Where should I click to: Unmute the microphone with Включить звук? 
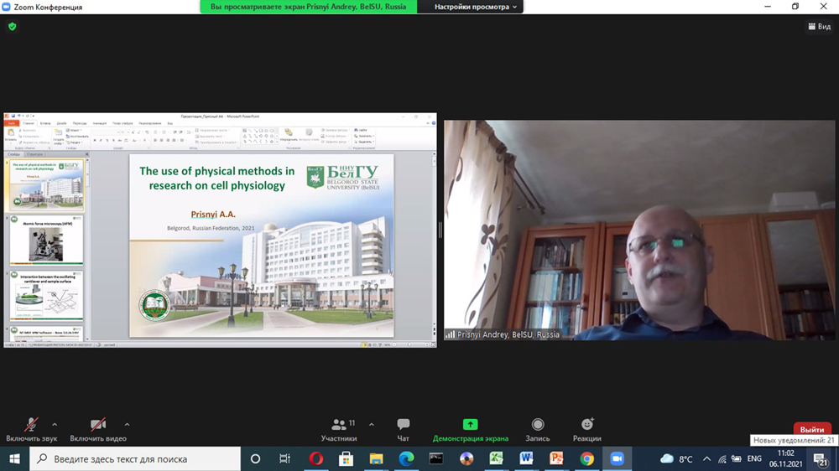pos(31,427)
